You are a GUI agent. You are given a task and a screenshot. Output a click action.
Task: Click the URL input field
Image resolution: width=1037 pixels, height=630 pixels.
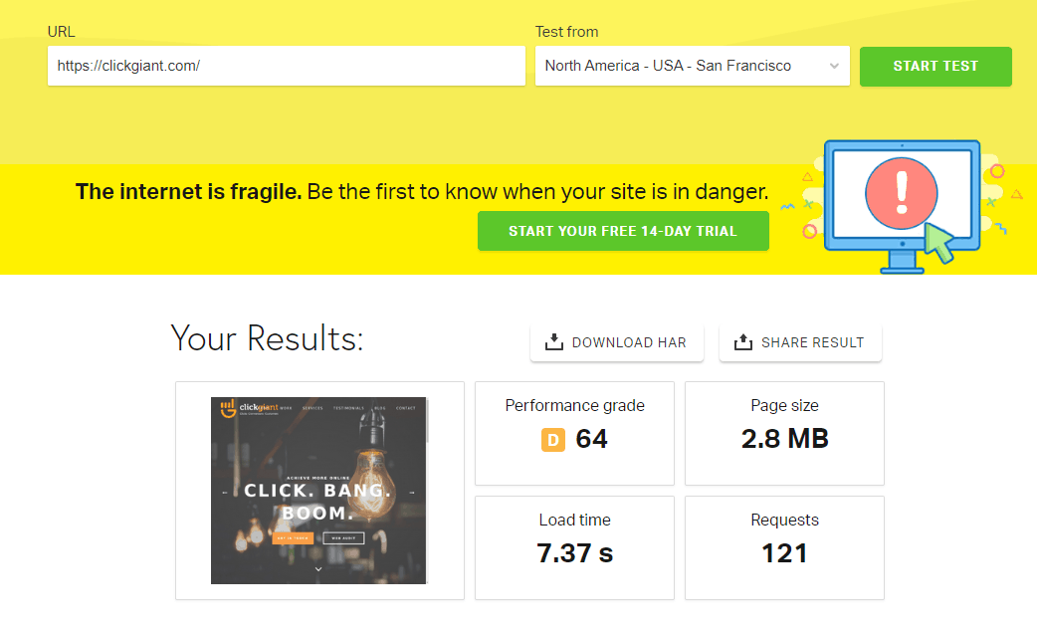point(286,66)
